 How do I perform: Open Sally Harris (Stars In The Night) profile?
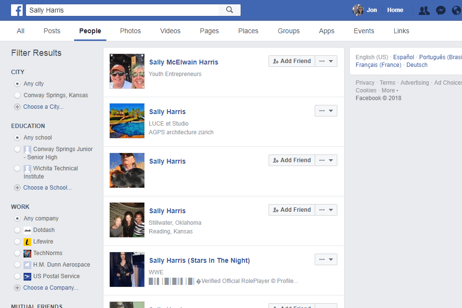click(199, 260)
